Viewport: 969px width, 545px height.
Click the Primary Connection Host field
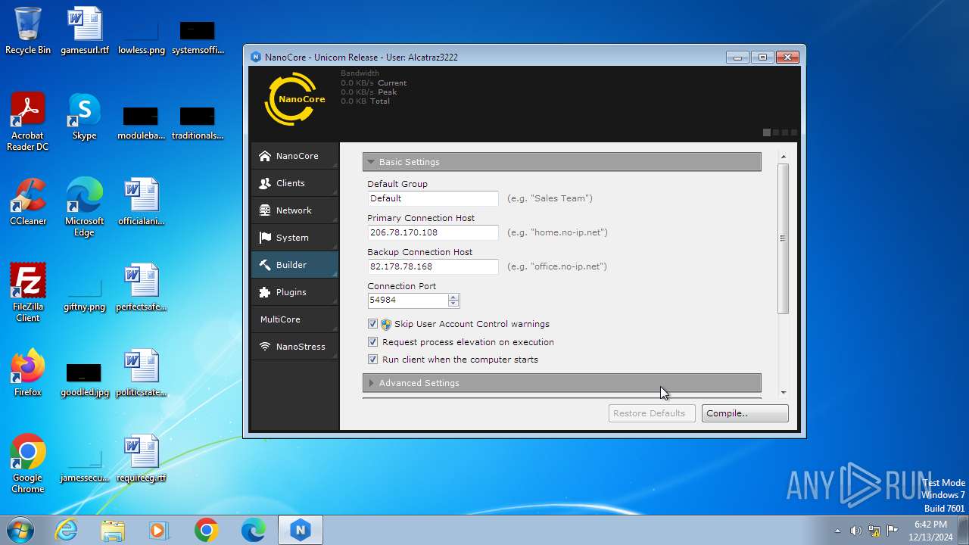click(x=433, y=232)
